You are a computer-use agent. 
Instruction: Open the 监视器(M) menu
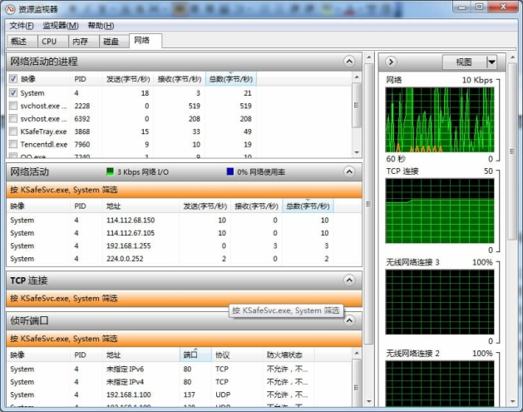61,26
